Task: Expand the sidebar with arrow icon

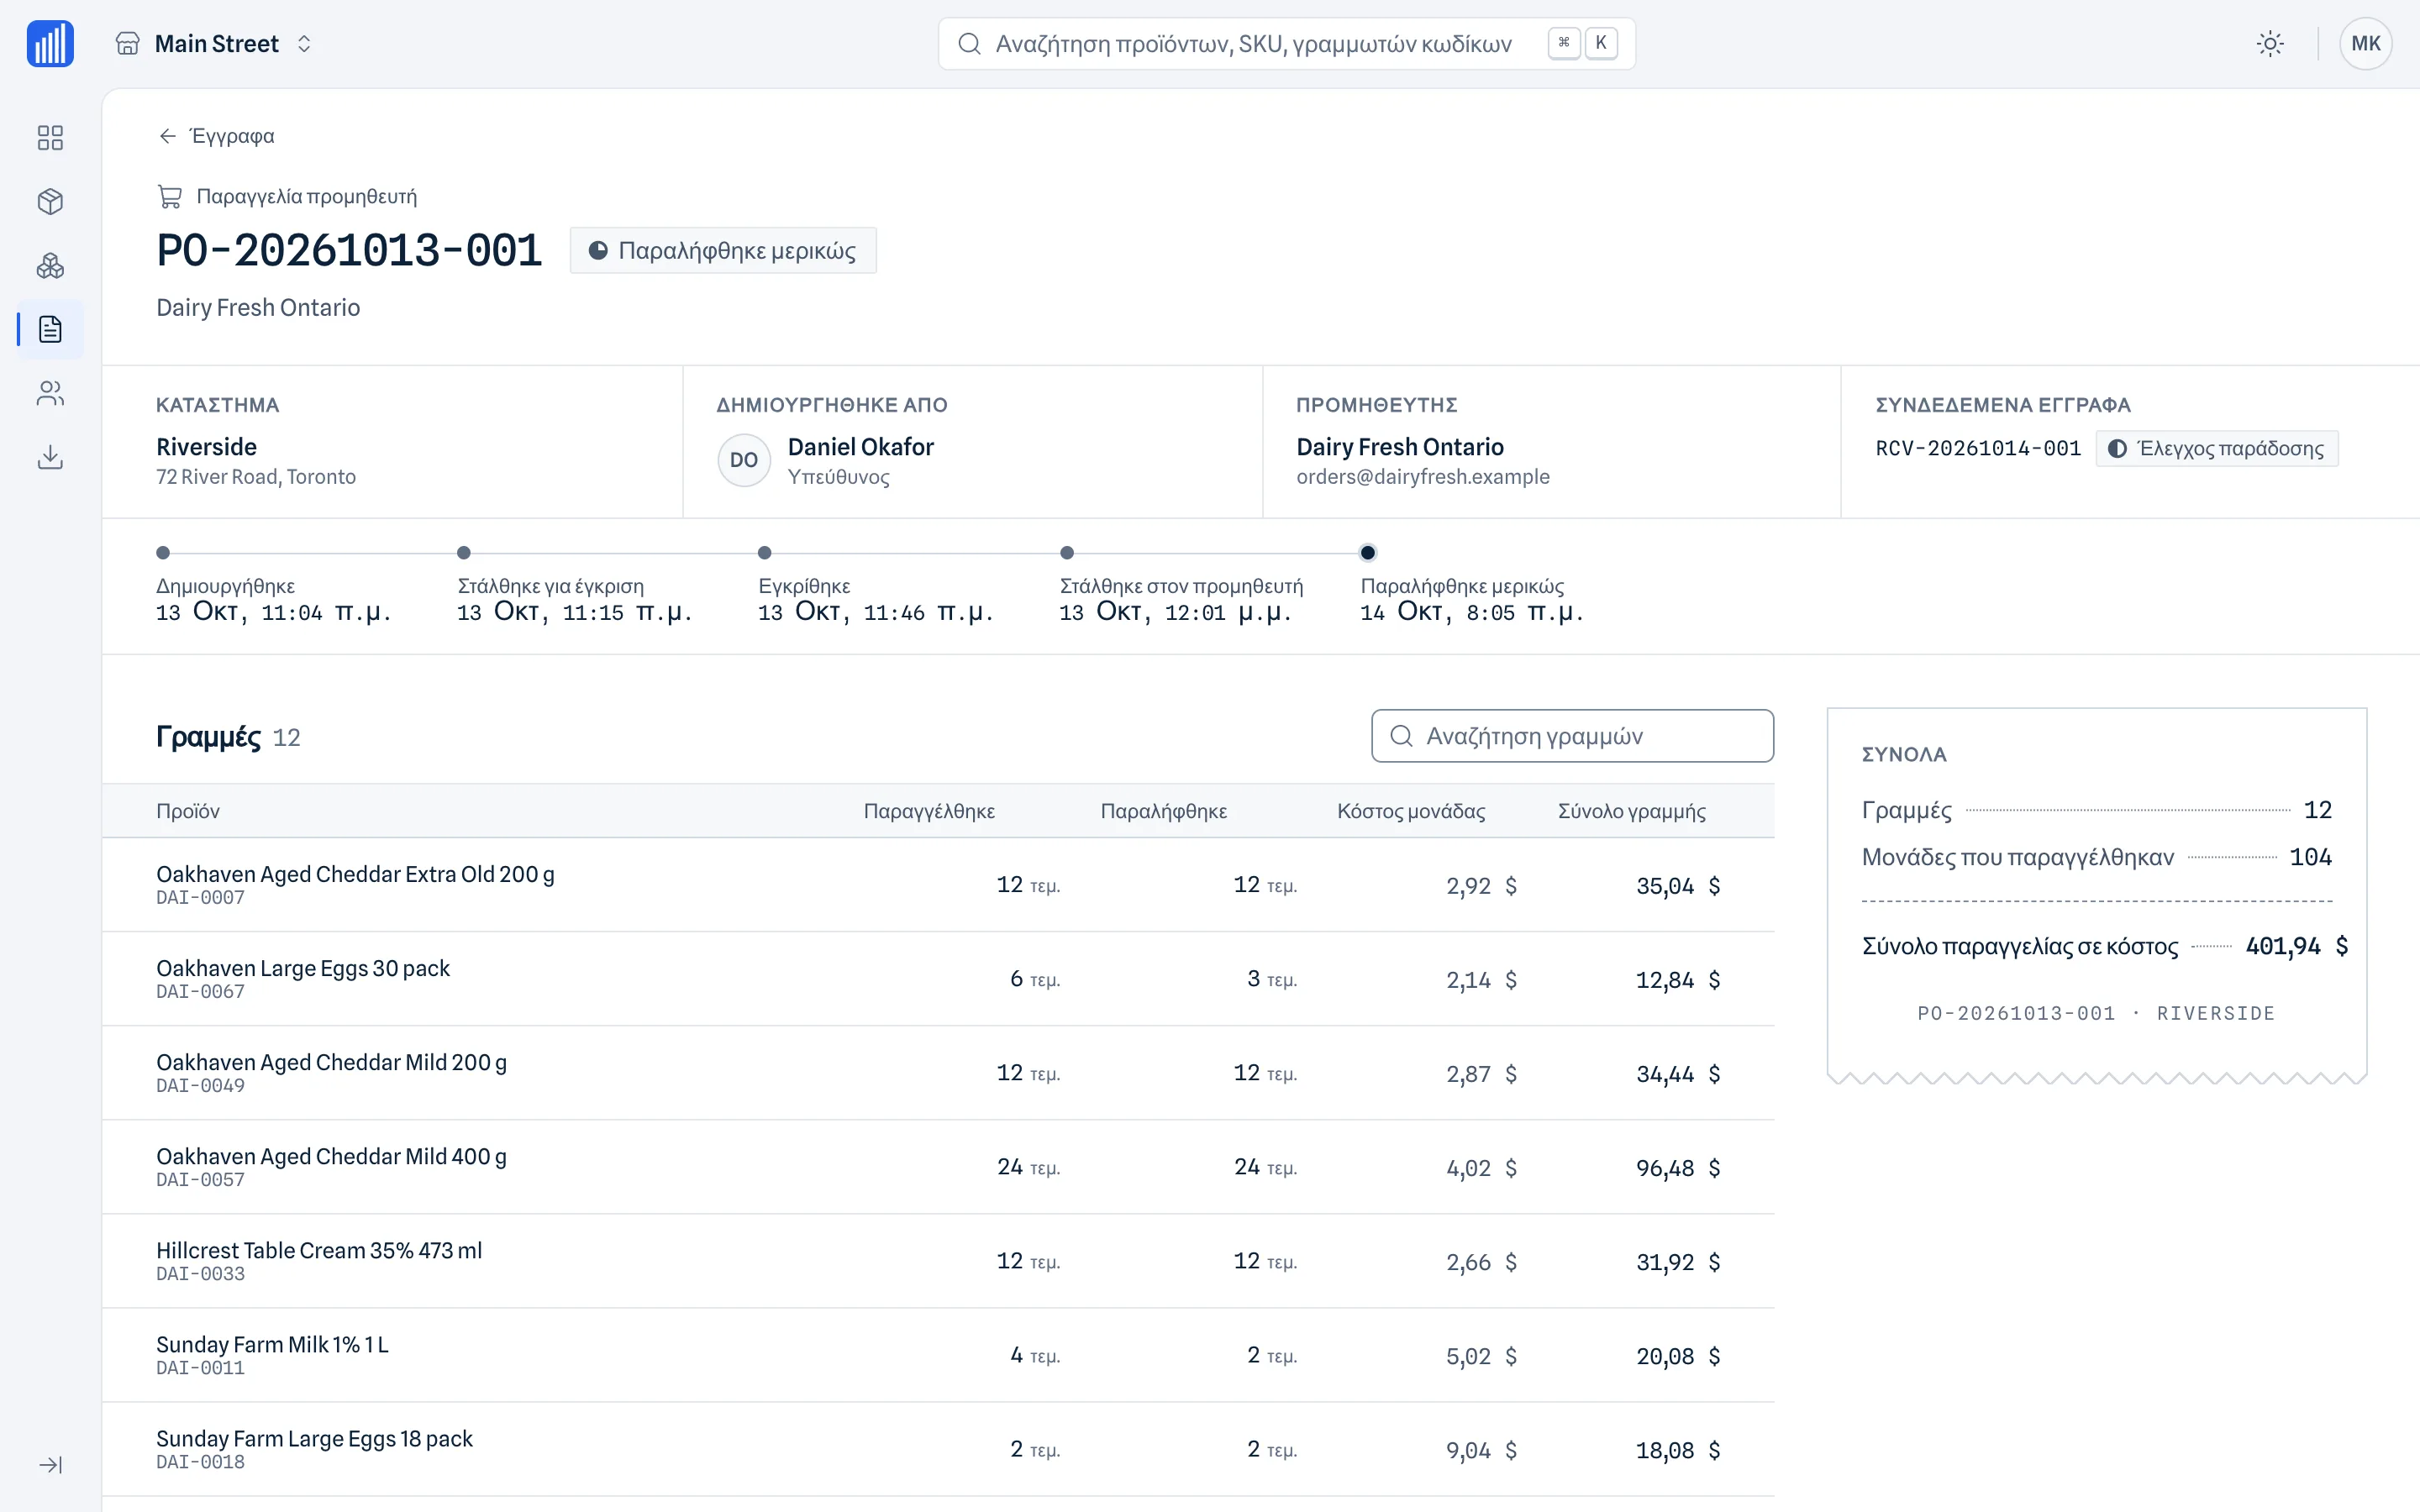Action: tap(50, 1465)
